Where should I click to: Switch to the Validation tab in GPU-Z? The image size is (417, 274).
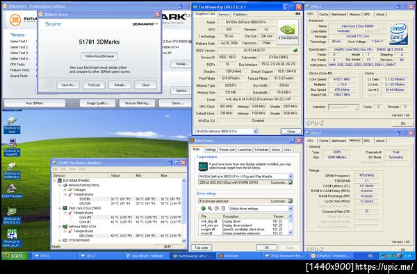tap(240, 15)
